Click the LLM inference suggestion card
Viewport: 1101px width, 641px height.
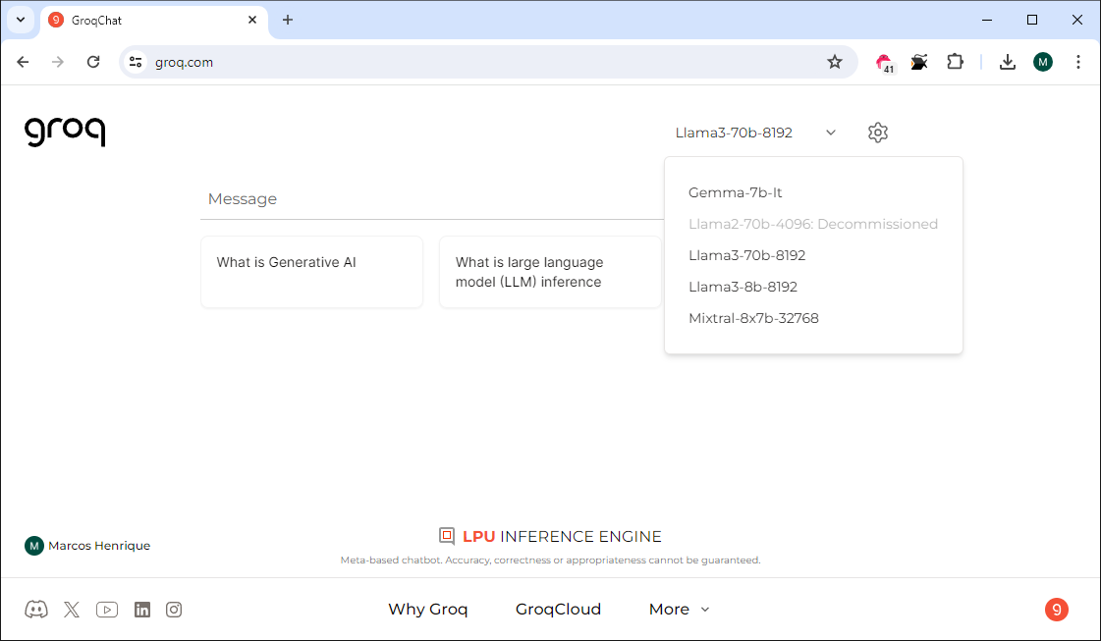[550, 272]
